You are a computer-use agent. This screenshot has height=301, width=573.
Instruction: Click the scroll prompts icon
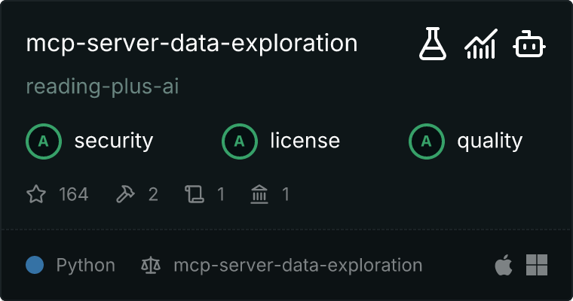[x=195, y=193]
